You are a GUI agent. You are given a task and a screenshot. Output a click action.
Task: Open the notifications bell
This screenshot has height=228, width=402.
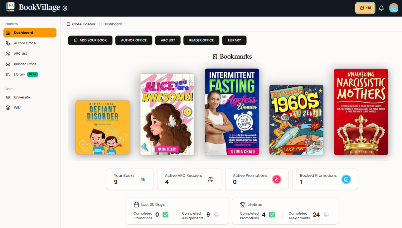pos(381,8)
